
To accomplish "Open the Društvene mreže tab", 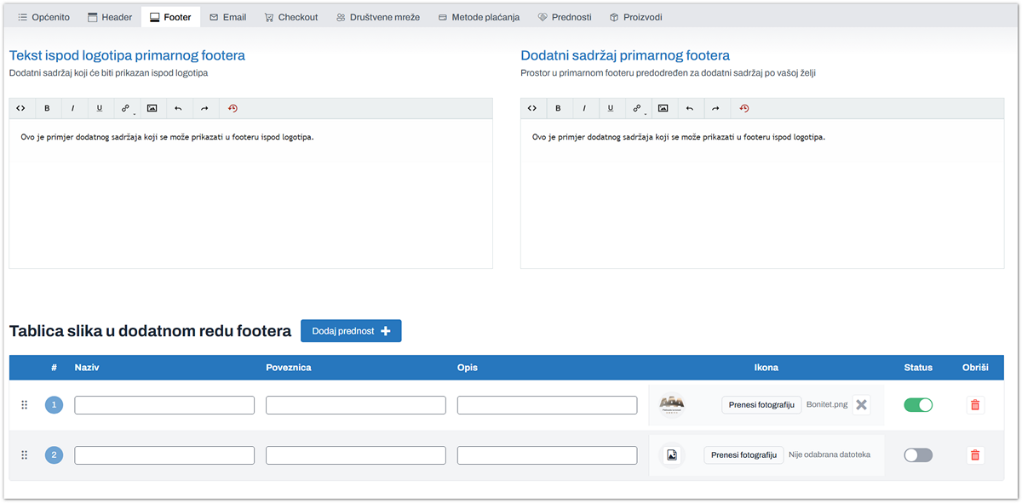I will point(377,17).
